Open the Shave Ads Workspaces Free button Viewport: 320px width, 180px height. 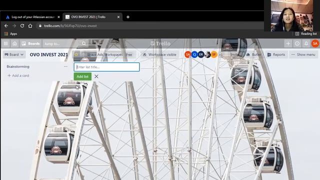click(109, 54)
